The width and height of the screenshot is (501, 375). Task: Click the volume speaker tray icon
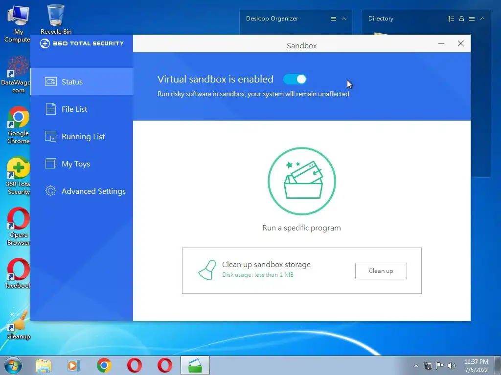point(452,366)
